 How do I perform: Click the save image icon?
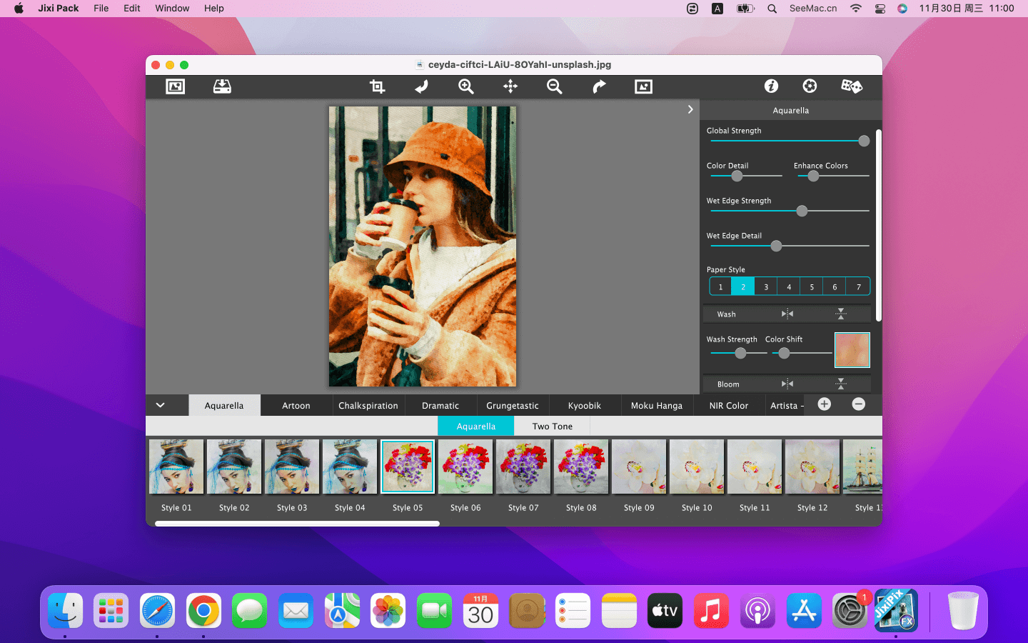222,86
